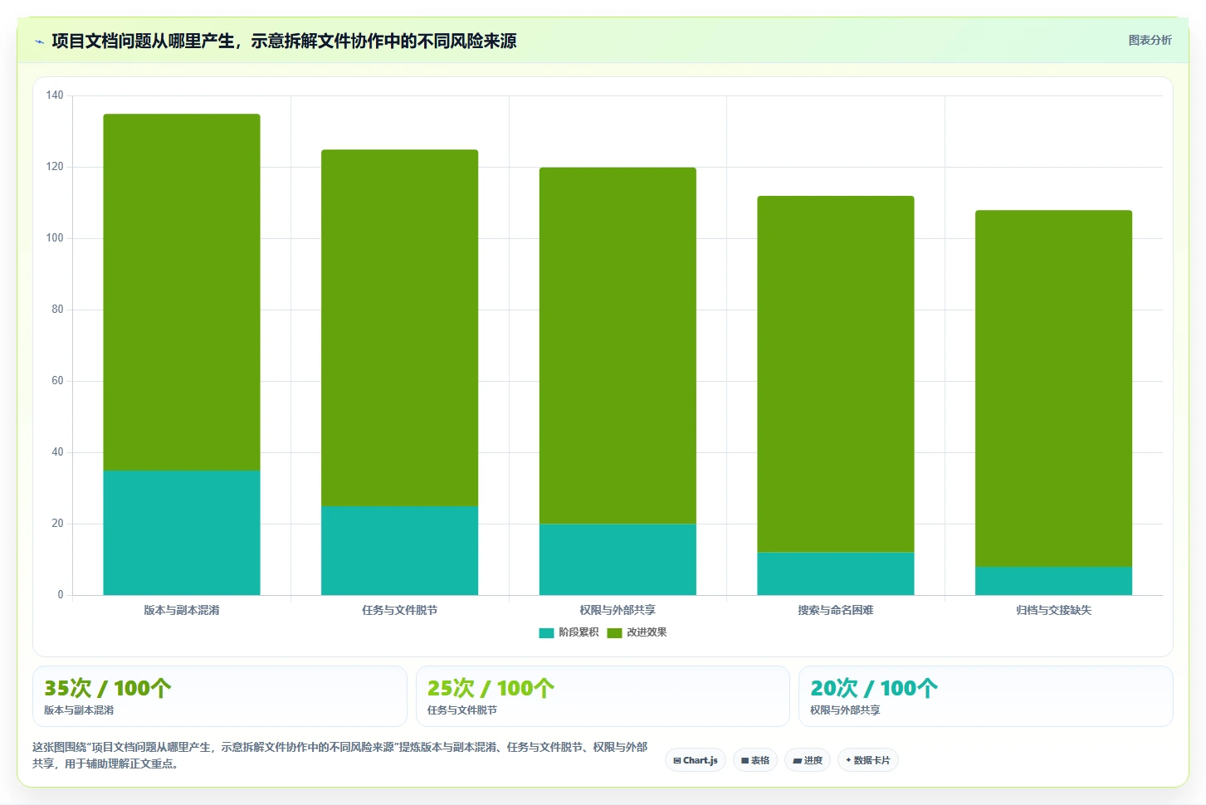Click the x-axis label 权限与外部共享
This screenshot has width=1206, height=805.
click(618, 610)
